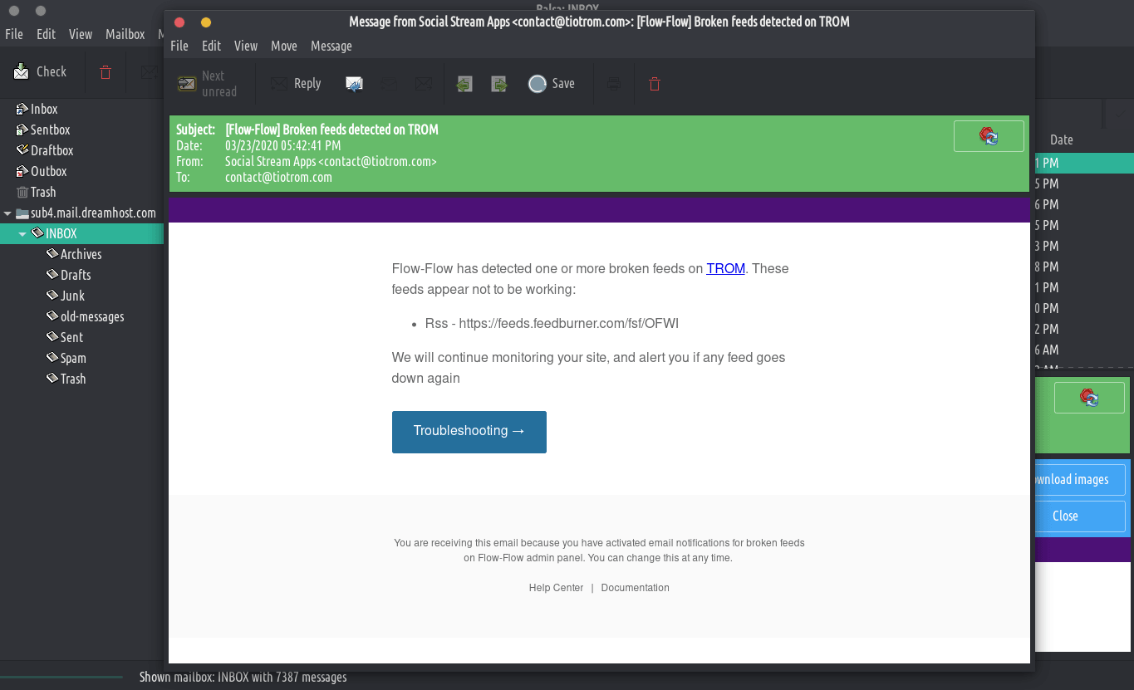Open the Mailbox menu in main window
Image resolution: width=1134 pixels, height=690 pixels.
[x=125, y=34]
